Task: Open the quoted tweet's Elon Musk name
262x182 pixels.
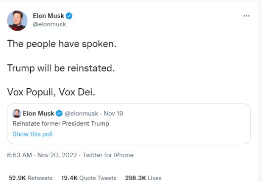Action: coord(39,114)
